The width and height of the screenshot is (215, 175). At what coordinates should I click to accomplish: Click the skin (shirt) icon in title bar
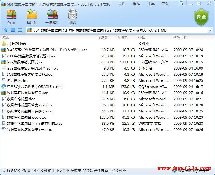tap(181, 4)
